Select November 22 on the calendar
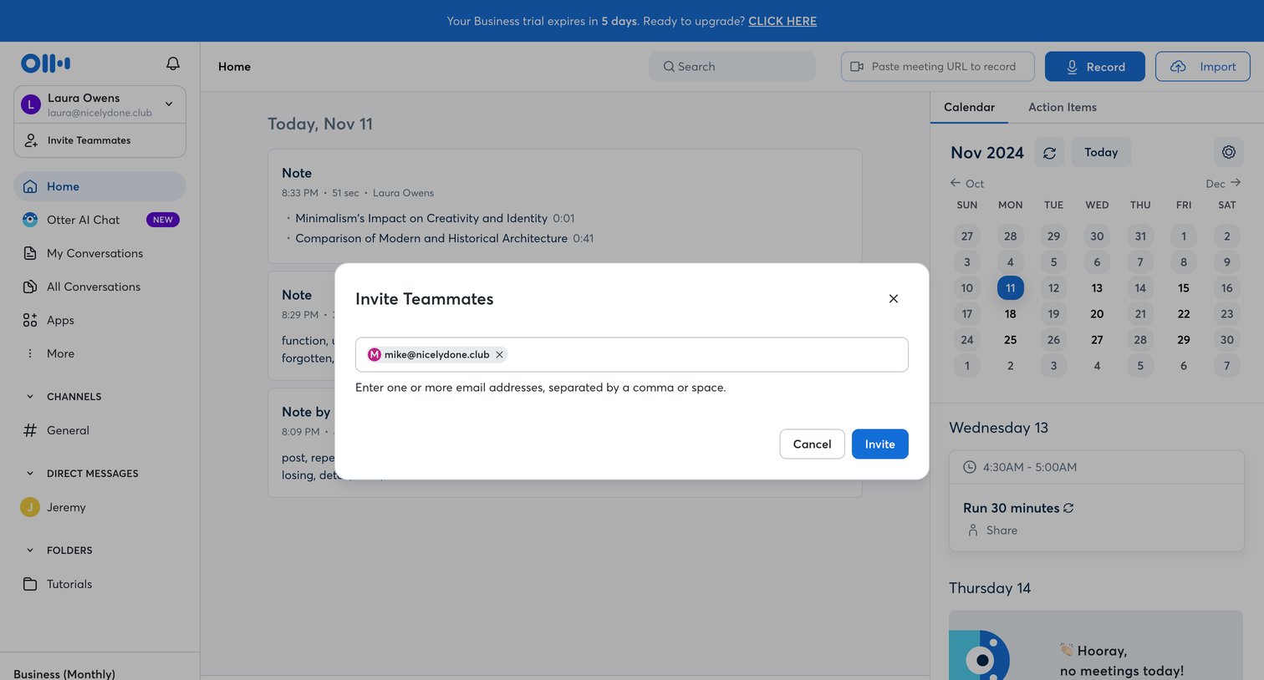1264x680 pixels. click(x=1184, y=314)
